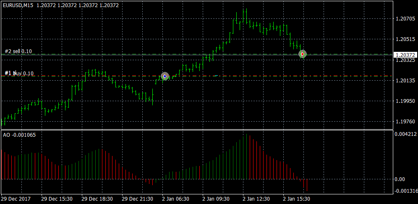Select the '#1 buy 0.10' order label
The width and height of the screenshot is (418, 204).
coord(19,73)
